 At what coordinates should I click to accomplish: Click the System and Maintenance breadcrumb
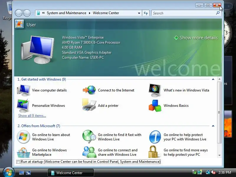[67, 13]
